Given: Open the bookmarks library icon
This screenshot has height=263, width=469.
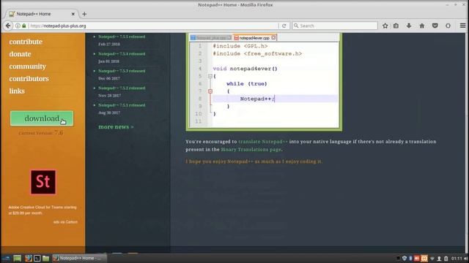Looking at the screenshot, I should click(x=396, y=26).
